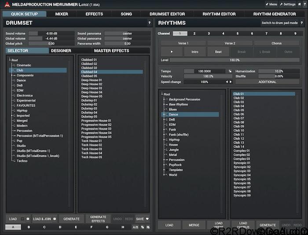Toggle the A/B comparison button
Viewport: 308px width, 235px height.
(x=135, y=227)
